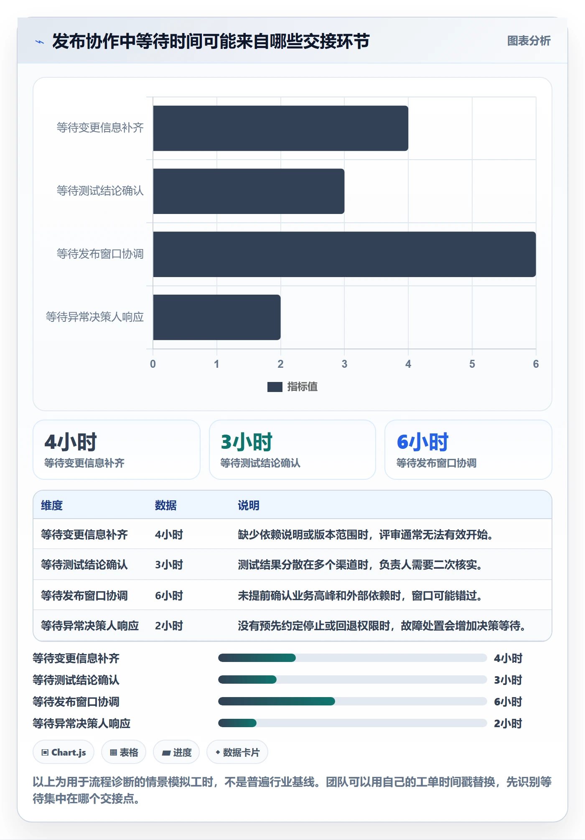Select the 等待发布窗口协调 chart bar
The height and width of the screenshot is (840, 585).
344,255
